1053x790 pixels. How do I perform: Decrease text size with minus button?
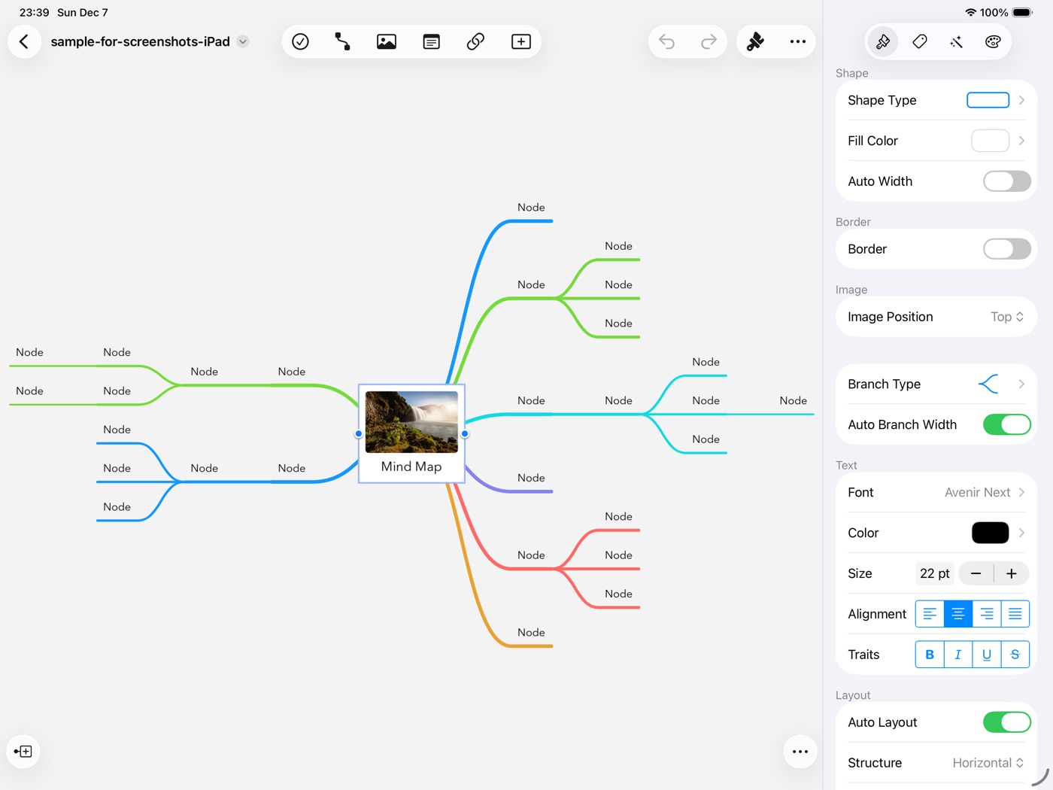pyautogui.click(x=976, y=573)
